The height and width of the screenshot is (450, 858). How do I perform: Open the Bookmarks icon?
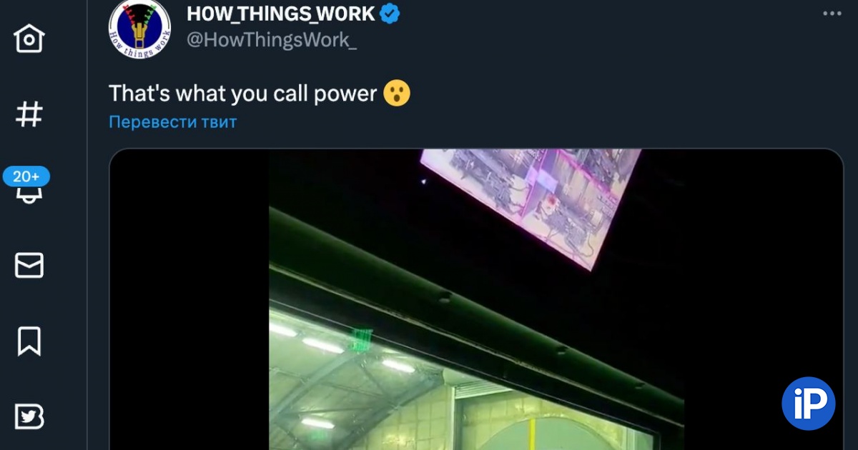[x=29, y=341]
